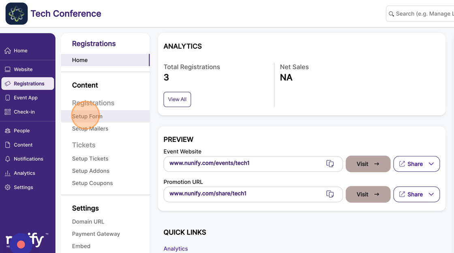The image size is (454, 253).
Task: Open Analytics quick link
Action: 176,249
